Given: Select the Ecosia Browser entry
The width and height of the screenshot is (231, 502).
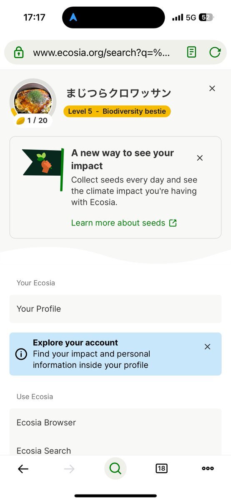Looking at the screenshot, I should [115, 423].
